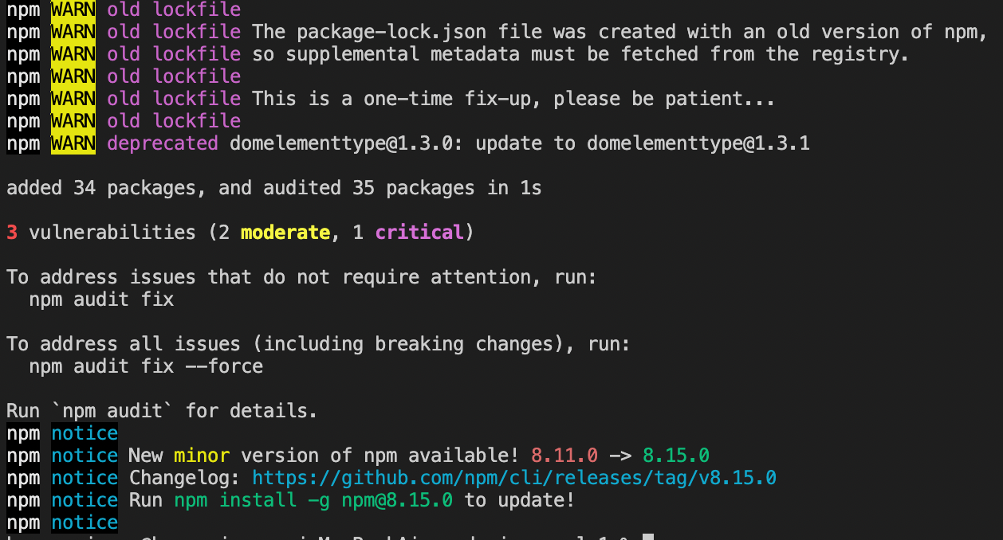The image size is (1003, 540).
Task: Click the terminal cursor block at prompt
Action: tap(648, 538)
